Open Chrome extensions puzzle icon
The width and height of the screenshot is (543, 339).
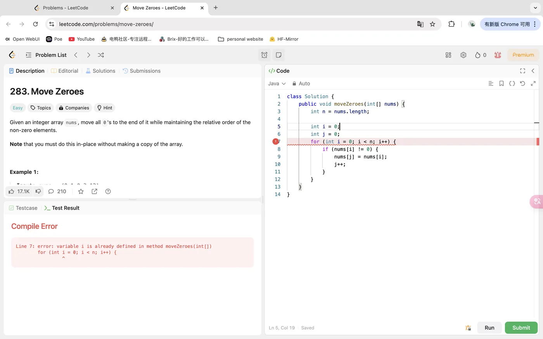point(451,24)
